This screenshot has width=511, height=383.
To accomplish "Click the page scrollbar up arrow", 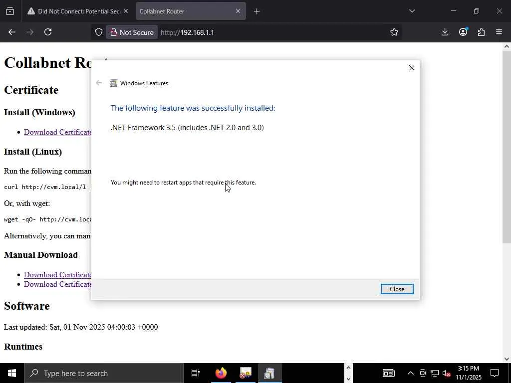I will pos(507,46).
